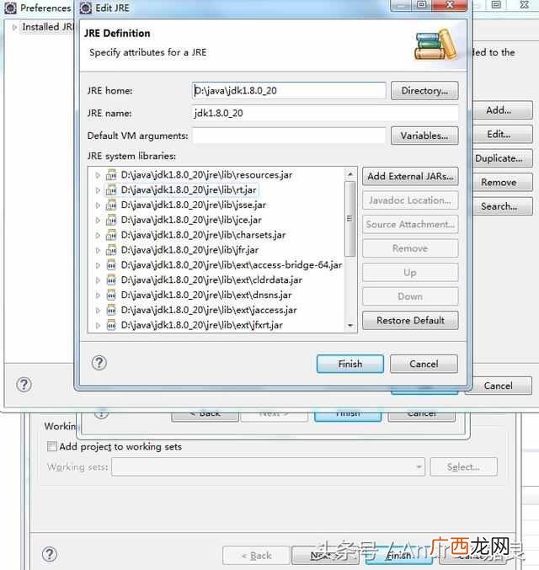Click Variables... button for VM arguments
This screenshot has height=570, width=539.
click(424, 136)
